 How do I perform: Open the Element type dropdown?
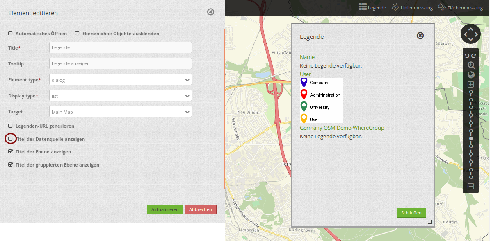click(120, 80)
